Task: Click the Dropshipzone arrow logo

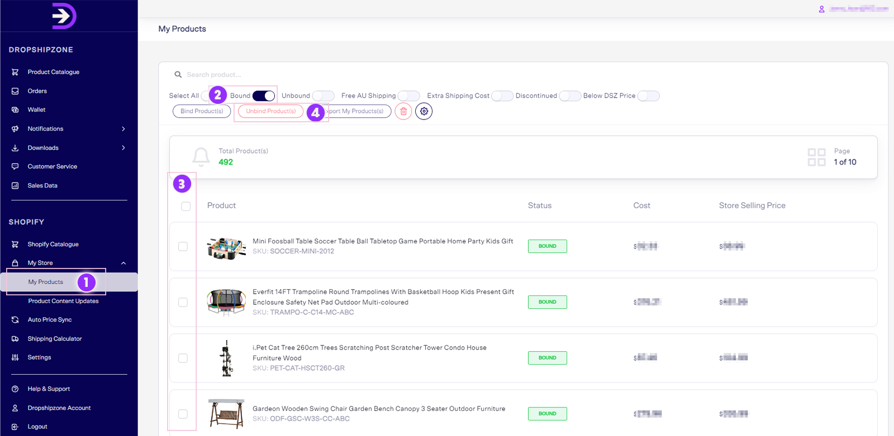Action: coord(64,16)
